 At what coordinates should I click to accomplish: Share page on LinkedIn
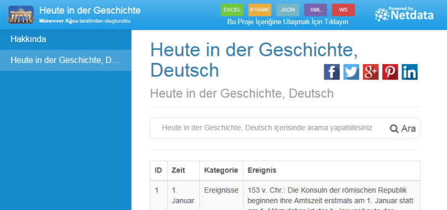409,72
